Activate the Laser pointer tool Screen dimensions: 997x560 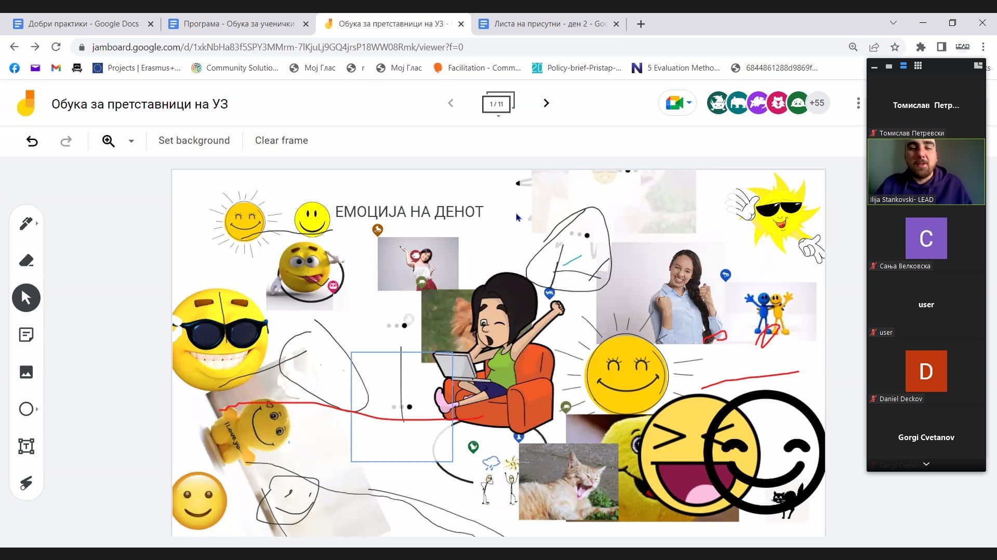(26, 483)
